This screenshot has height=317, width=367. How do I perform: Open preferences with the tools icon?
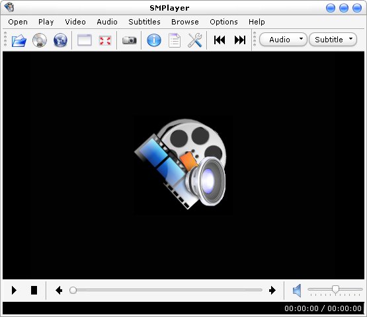click(x=195, y=40)
